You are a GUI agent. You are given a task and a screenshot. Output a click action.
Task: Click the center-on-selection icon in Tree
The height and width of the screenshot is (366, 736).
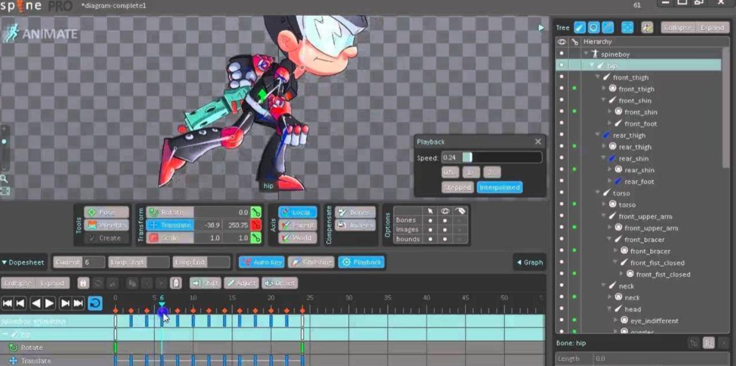627,28
